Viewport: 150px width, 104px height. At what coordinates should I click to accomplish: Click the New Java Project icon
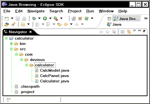pos(74,18)
